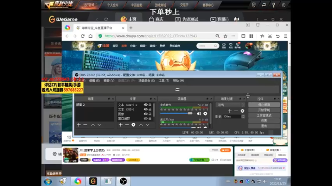Viewport: 332px width, 186px height.
Task: Open the browser icon on the taskbar
Action: (78, 181)
